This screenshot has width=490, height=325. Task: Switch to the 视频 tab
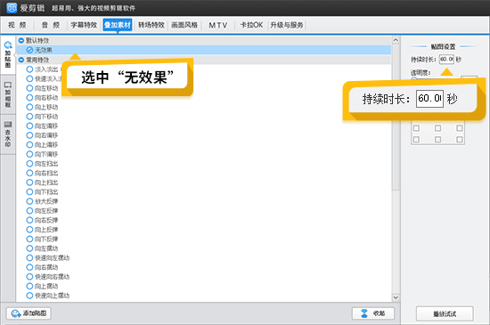point(17,25)
